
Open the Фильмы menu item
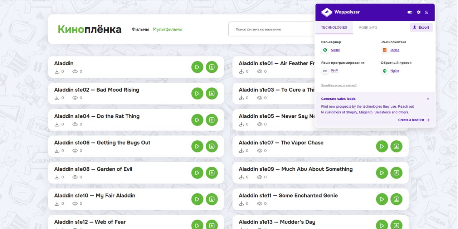[x=140, y=29]
